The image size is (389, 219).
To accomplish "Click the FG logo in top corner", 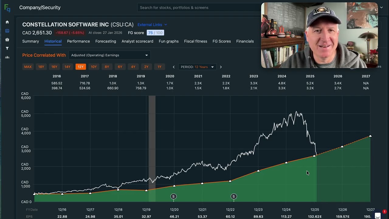I will click(x=7, y=8).
